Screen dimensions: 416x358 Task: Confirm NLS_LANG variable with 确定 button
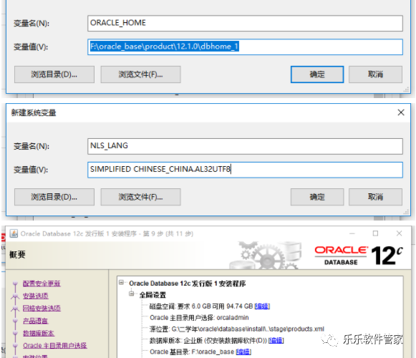pos(317,197)
